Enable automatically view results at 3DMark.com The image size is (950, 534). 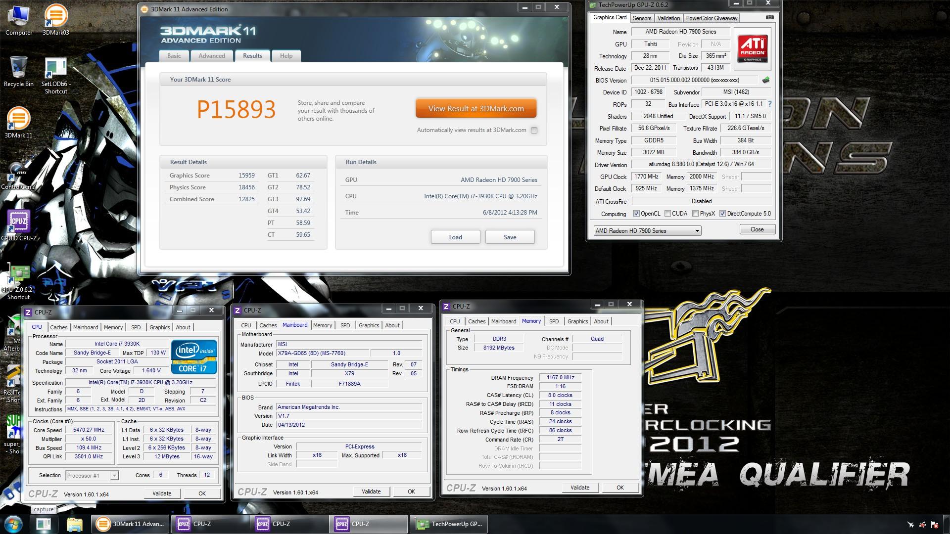click(x=534, y=130)
